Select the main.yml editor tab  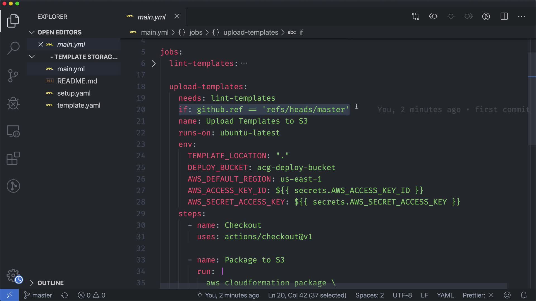(151, 17)
